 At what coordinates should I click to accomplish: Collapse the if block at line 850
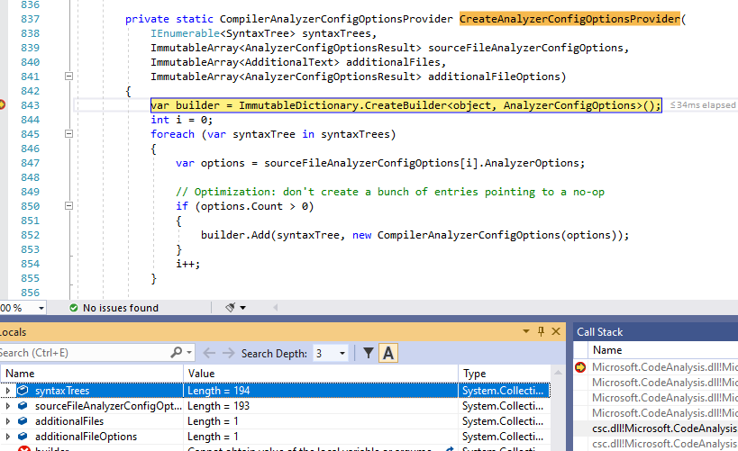coord(68,206)
